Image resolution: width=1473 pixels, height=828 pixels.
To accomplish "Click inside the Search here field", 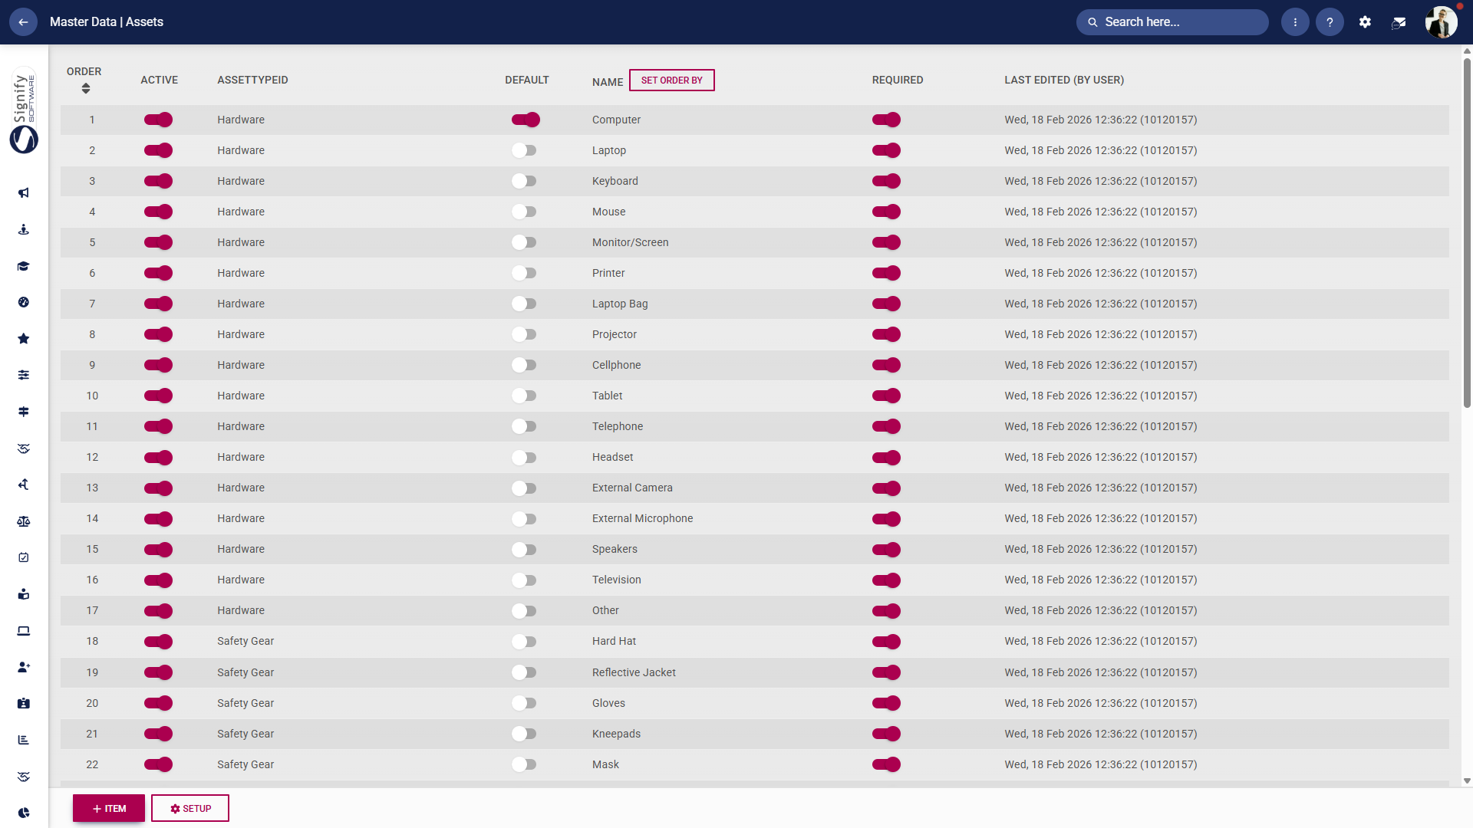I will coord(1171,22).
